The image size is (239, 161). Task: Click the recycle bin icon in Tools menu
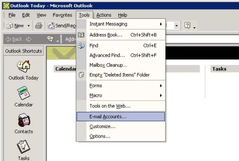click(81, 75)
